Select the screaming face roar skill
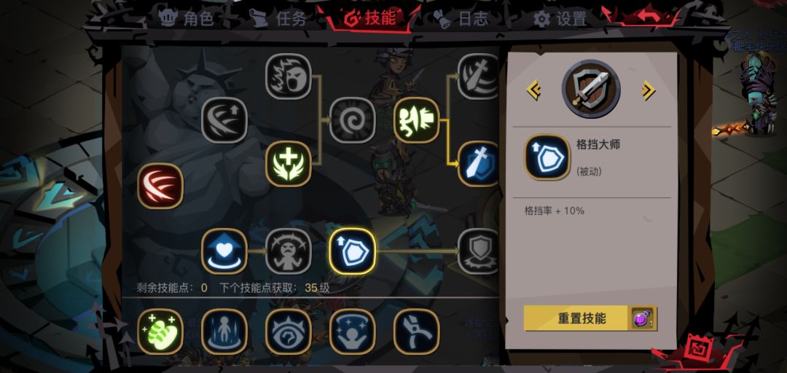This screenshot has width=787, height=373. (x=289, y=76)
